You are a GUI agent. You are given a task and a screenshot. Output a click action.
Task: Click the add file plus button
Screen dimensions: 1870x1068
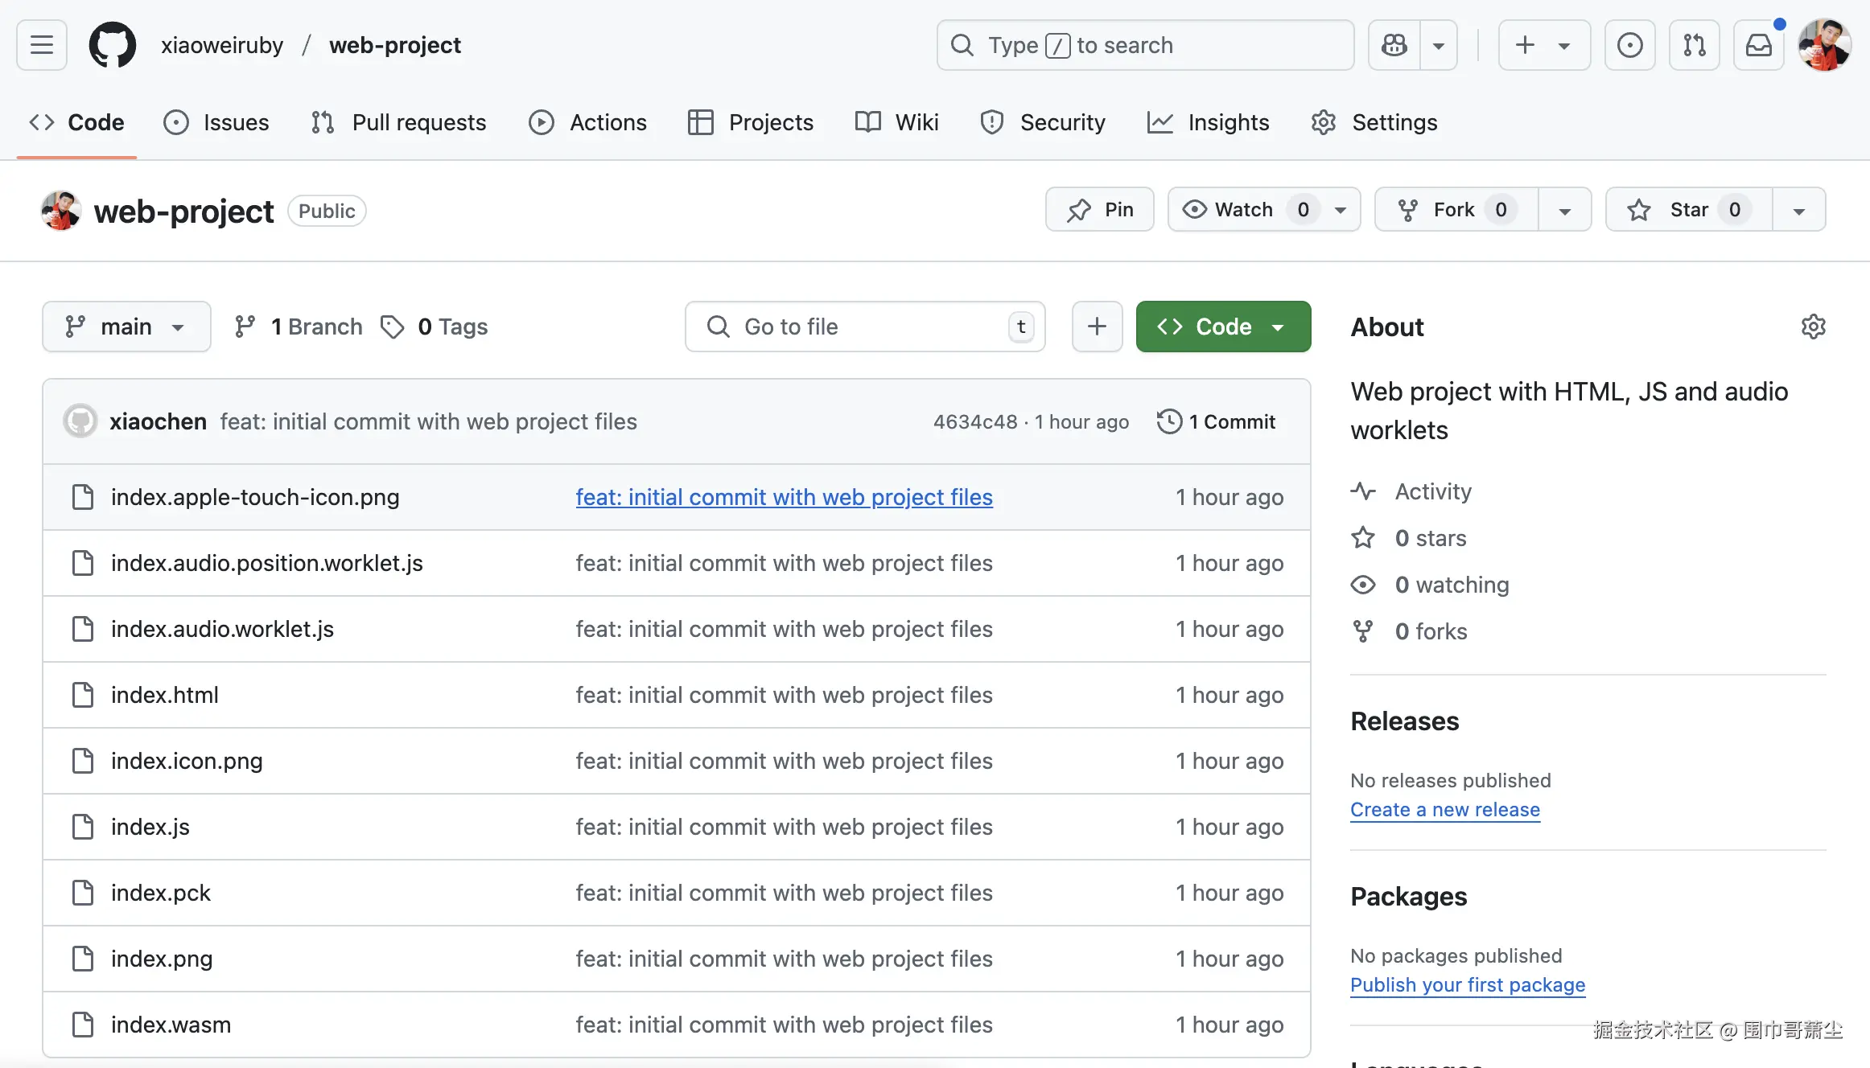1097,327
